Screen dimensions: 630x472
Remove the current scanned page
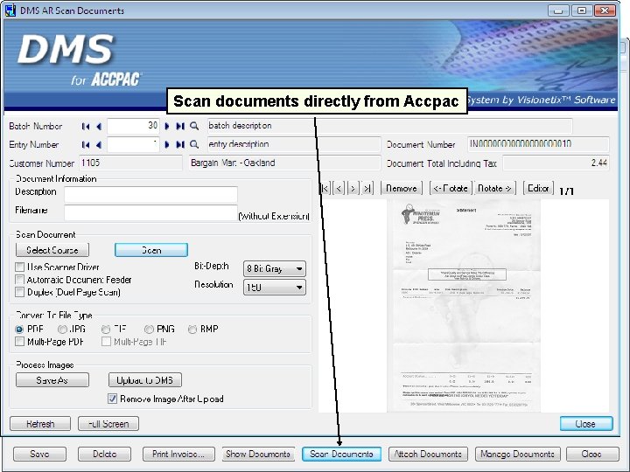pyautogui.click(x=402, y=188)
